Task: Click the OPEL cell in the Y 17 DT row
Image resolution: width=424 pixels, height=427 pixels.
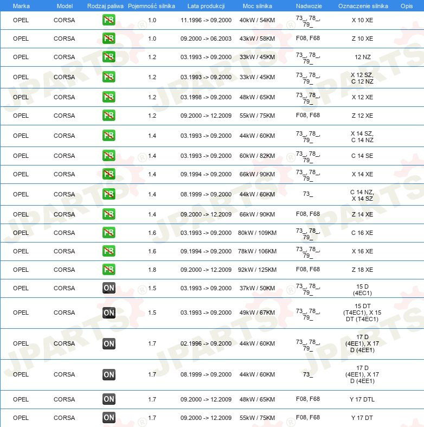Action: [21, 418]
